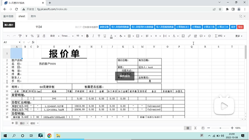Expand the font color dropdown arrow
This screenshot has height=140, width=249.
click(x=115, y=36)
